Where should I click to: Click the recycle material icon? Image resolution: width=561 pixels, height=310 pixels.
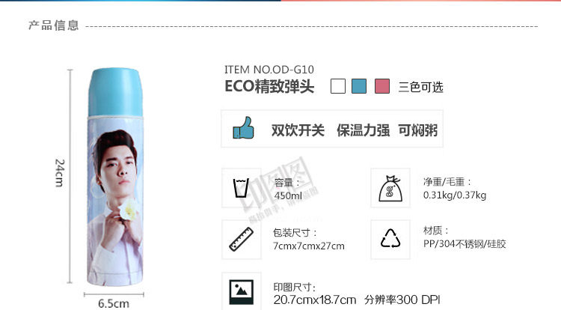tap(390, 239)
